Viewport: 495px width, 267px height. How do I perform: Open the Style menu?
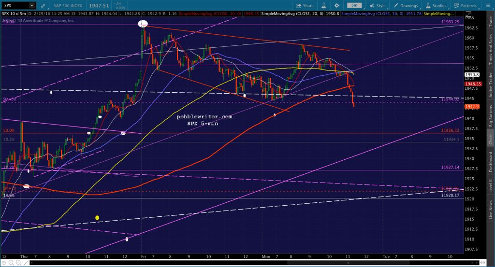[378, 6]
